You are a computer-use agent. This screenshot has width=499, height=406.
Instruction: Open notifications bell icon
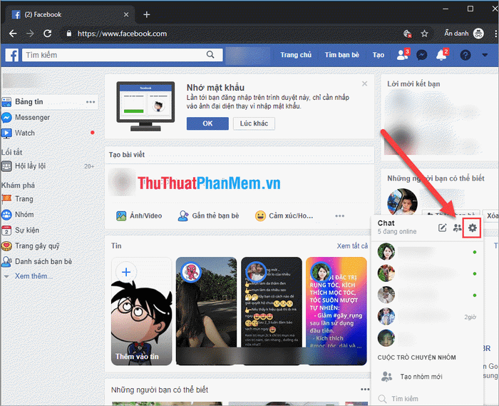[x=441, y=55]
